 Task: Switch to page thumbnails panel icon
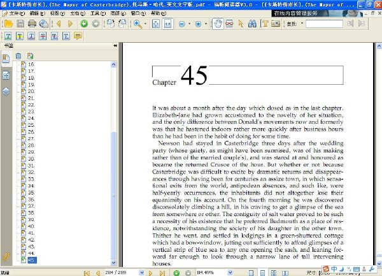6,75
